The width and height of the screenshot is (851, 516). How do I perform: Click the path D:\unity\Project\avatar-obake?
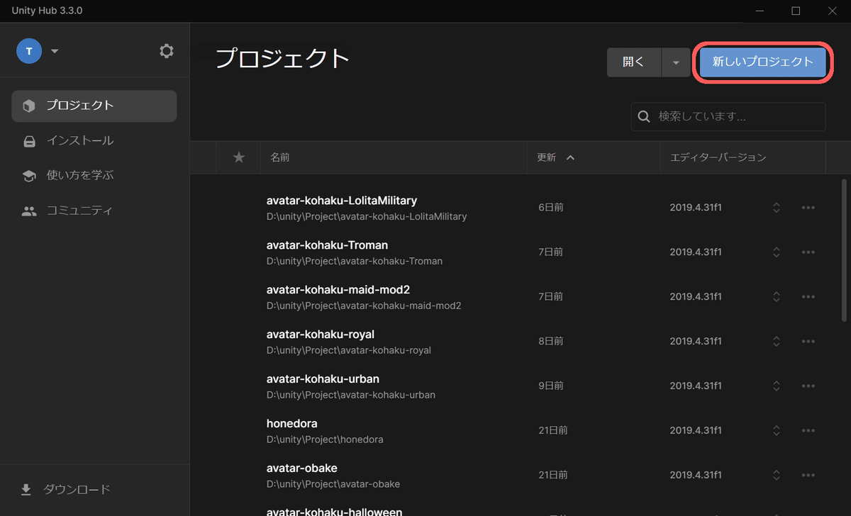coord(333,484)
